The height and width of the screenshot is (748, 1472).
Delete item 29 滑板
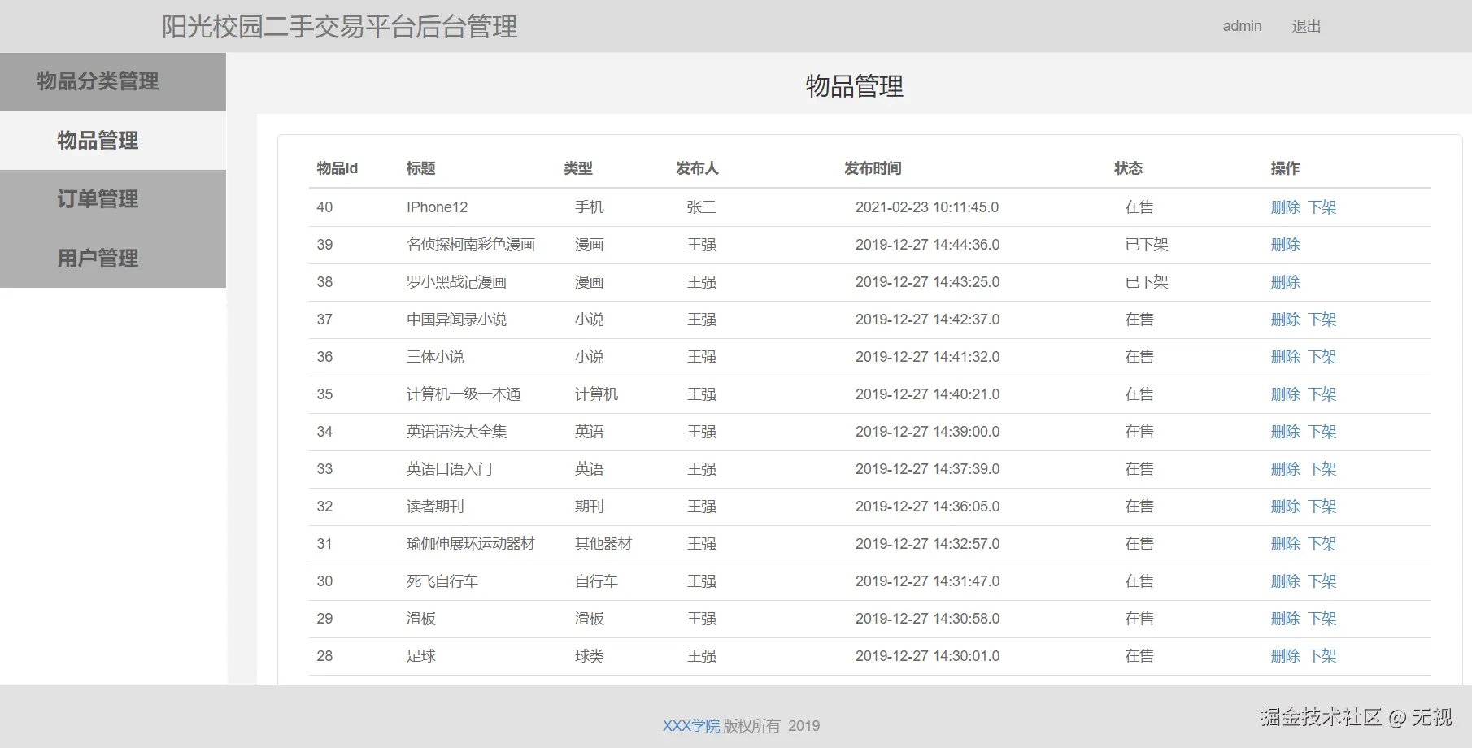1285,619
